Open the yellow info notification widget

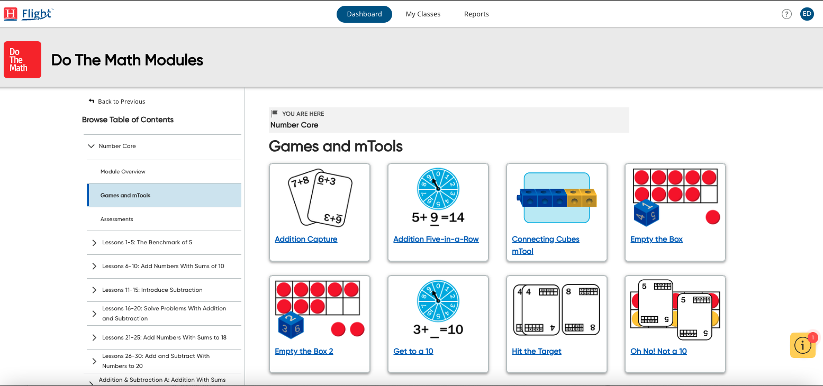tap(802, 345)
